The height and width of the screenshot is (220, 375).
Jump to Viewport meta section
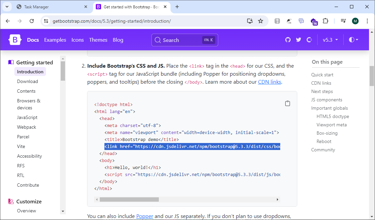point(332,125)
